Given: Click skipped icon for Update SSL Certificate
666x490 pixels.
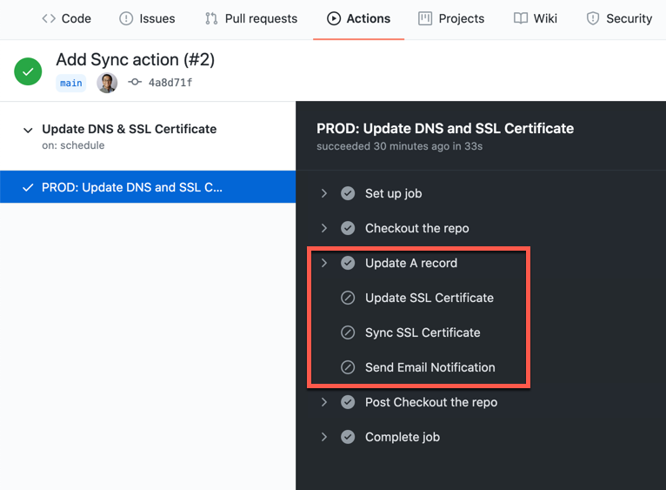Looking at the screenshot, I should [x=348, y=298].
